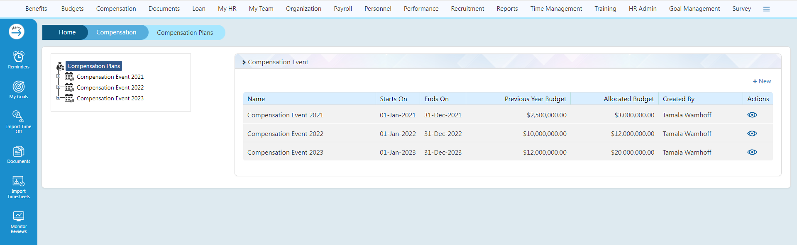
Task: Click the Import Time Off icon
Action: [x=19, y=116]
